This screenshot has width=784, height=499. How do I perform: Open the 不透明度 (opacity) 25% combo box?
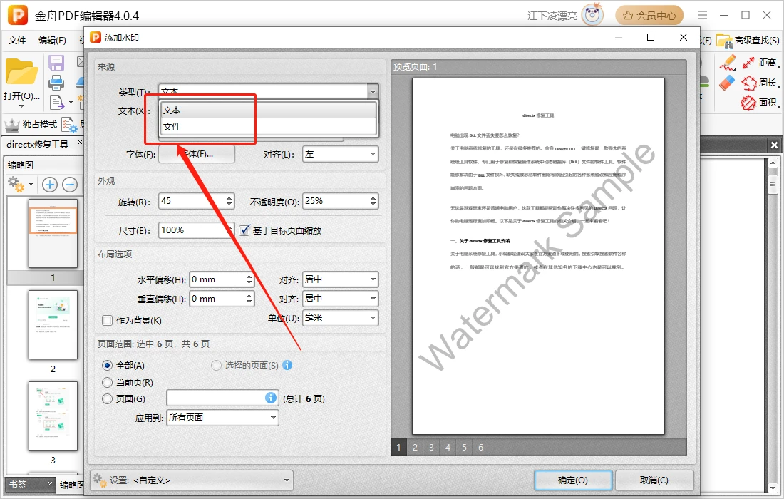point(340,201)
